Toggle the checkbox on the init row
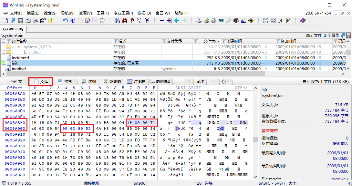The image size is (352, 186). click(x=3, y=63)
